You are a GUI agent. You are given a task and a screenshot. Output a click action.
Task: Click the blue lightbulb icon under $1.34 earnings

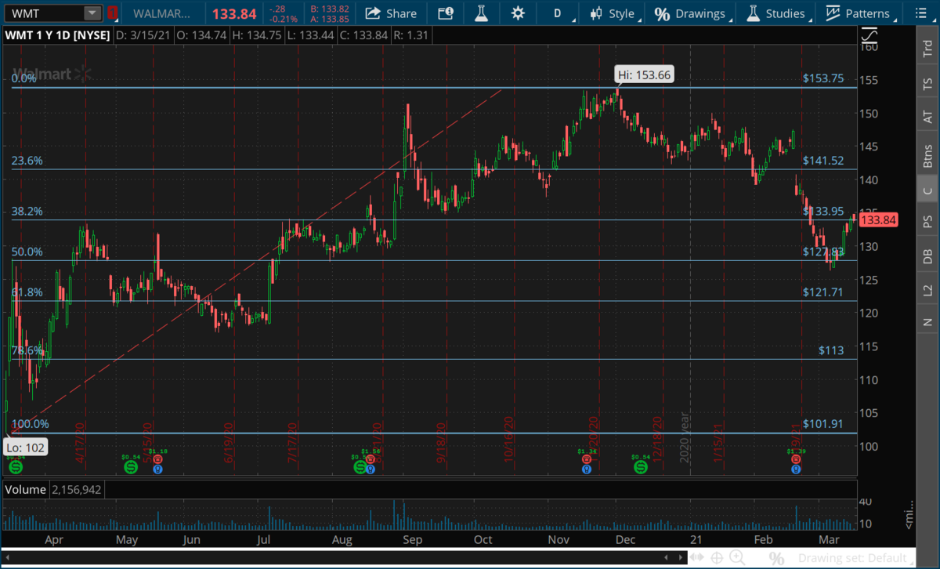586,469
